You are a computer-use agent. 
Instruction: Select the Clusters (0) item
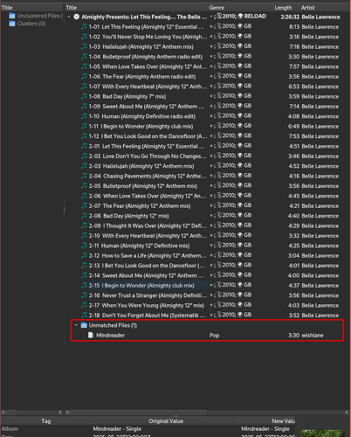tap(31, 24)
